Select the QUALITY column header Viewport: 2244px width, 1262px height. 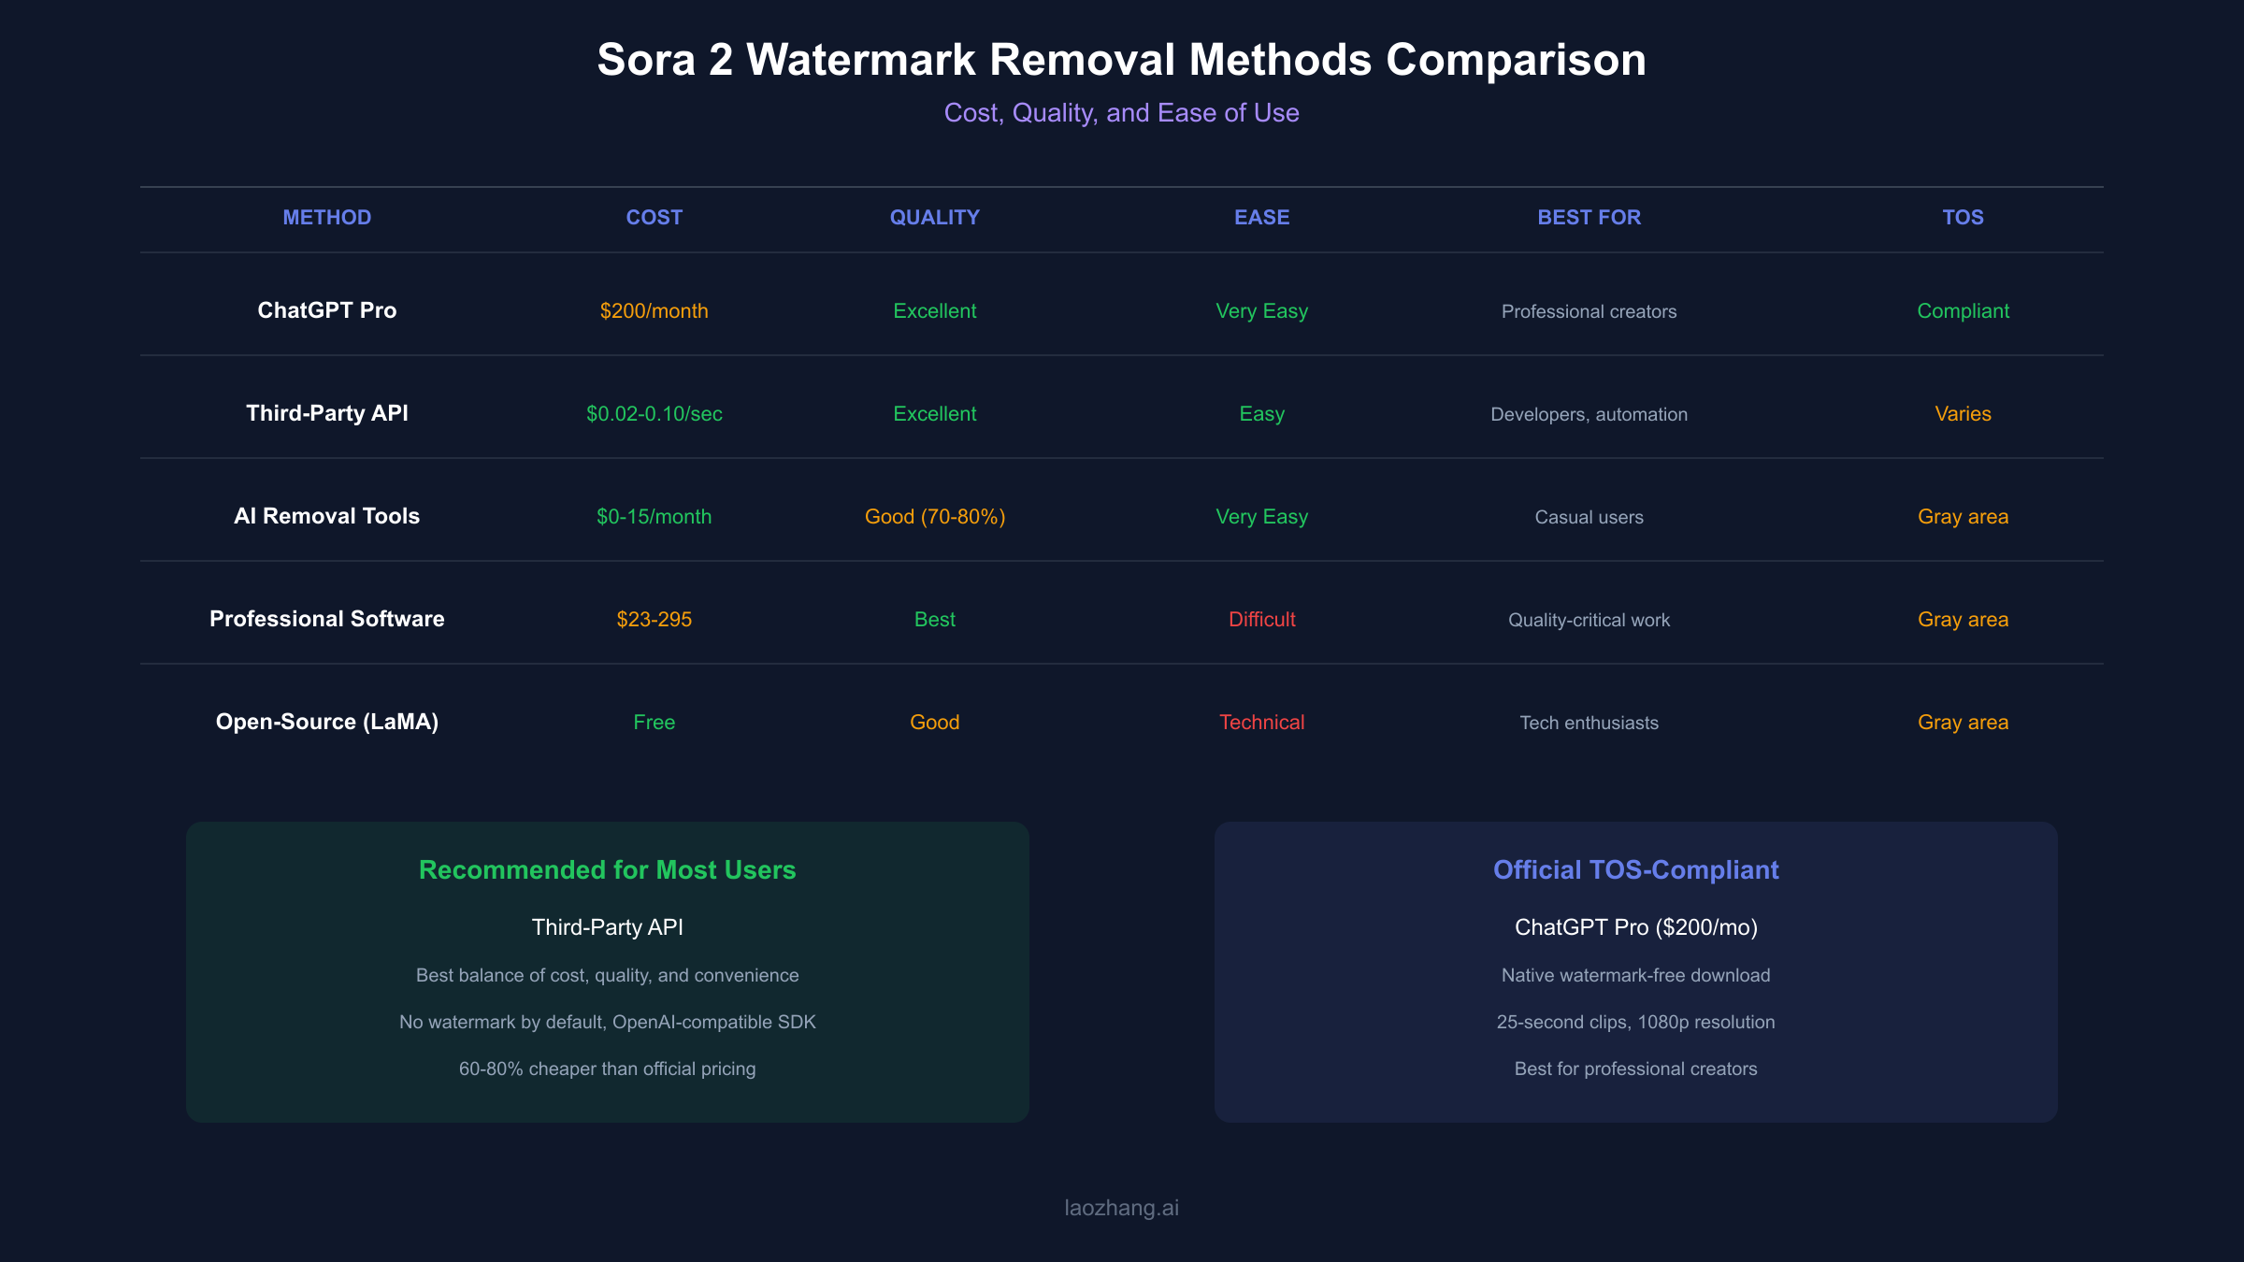point(935,218)
